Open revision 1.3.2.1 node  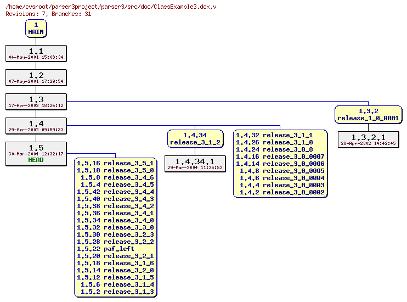pyautogui.click(x=368, y=140)
